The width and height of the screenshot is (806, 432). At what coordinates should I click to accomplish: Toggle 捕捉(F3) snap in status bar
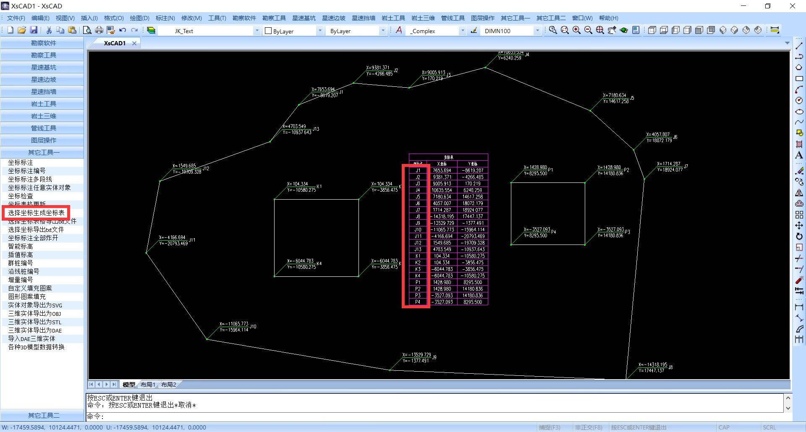[x=550, y=427]
